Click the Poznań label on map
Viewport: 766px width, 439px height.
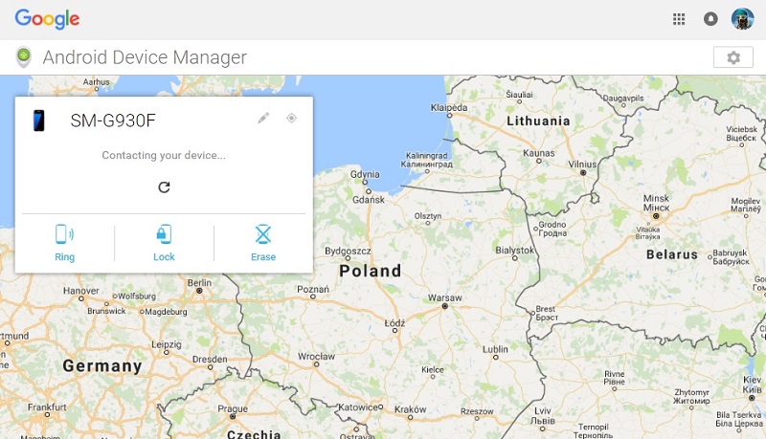click(x=313, y=289)
